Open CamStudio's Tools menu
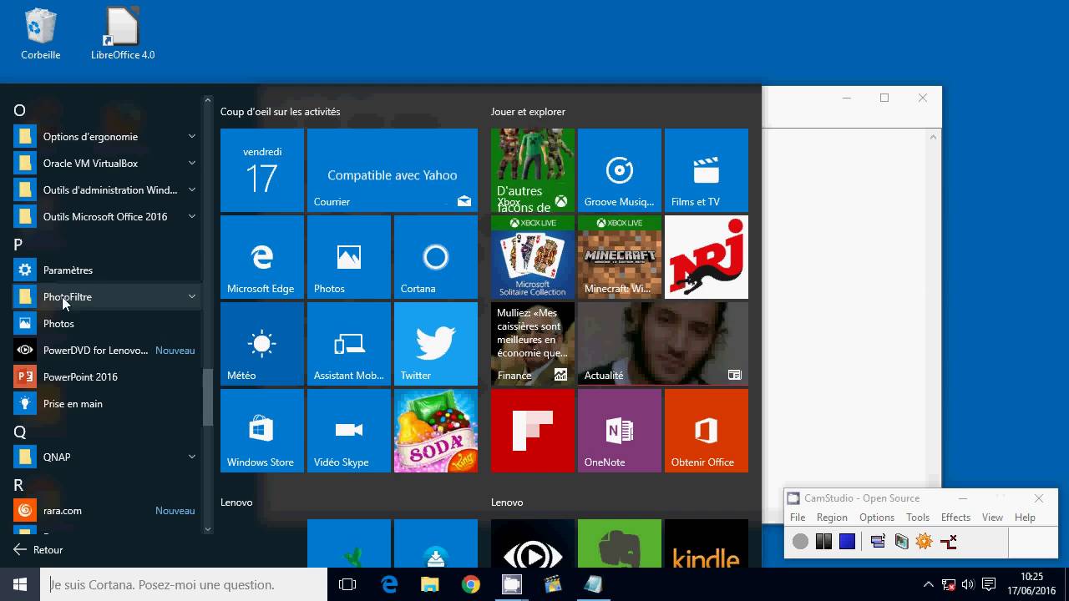This screenshot has width=1069, height=601. click(918, 518)
